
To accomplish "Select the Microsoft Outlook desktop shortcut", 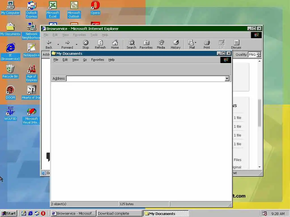I will tap(74, 10).
